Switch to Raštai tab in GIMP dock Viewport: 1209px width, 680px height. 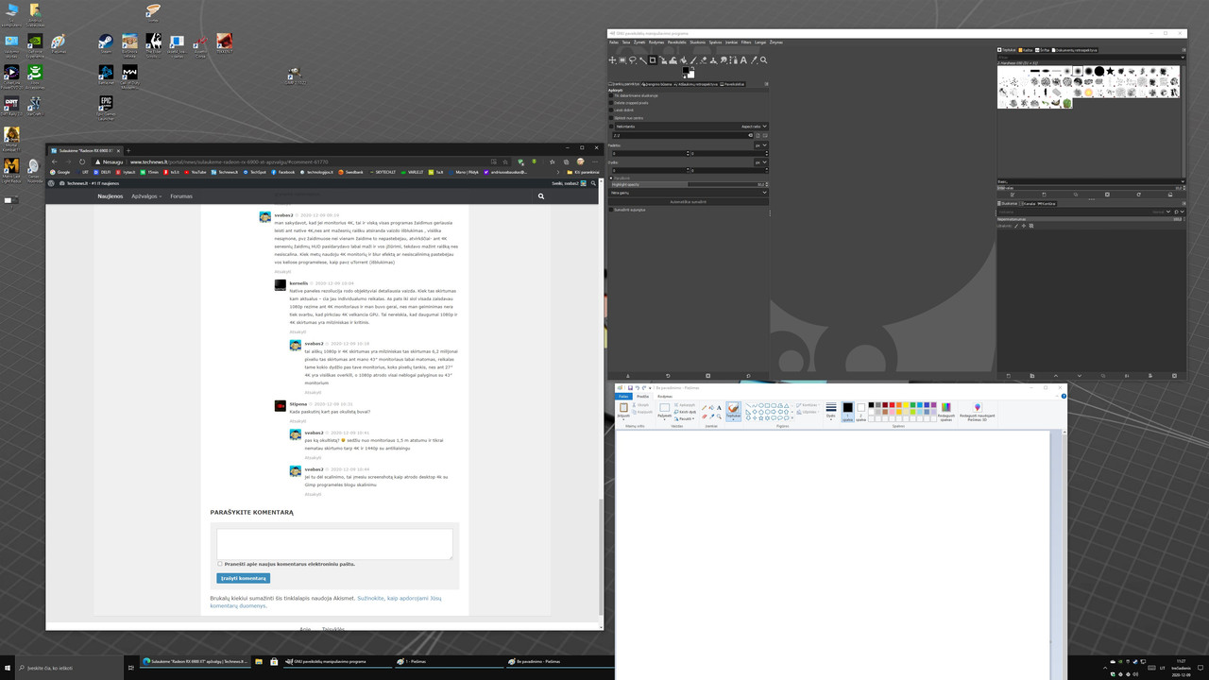(x=1026, y=49)
